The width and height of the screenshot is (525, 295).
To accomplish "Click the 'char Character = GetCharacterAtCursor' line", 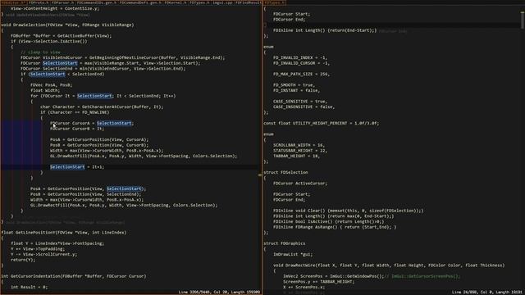I will (102, 107).
